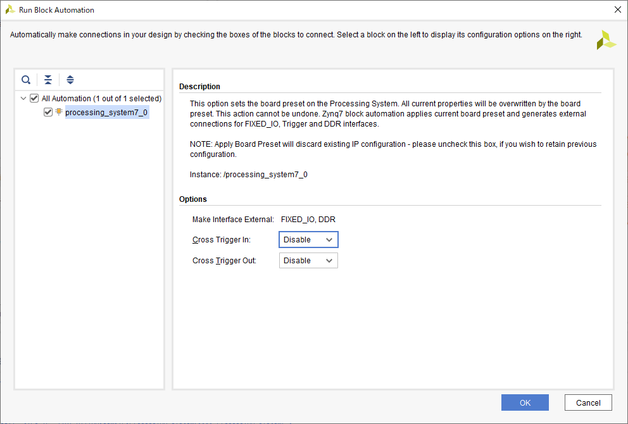This screenshot has width=628, height=424.
Task: Click the processing_system7_0 IP block icon
Action: point(59,112)
